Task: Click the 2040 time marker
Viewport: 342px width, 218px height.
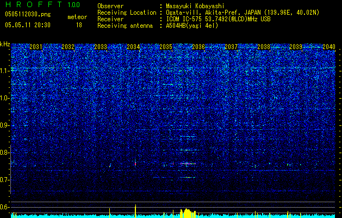Action: (x=329, y=47)
